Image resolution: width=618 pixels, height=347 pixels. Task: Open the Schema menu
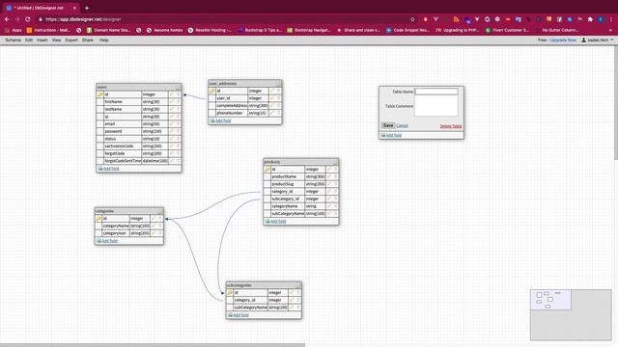[x=13, y=40]
